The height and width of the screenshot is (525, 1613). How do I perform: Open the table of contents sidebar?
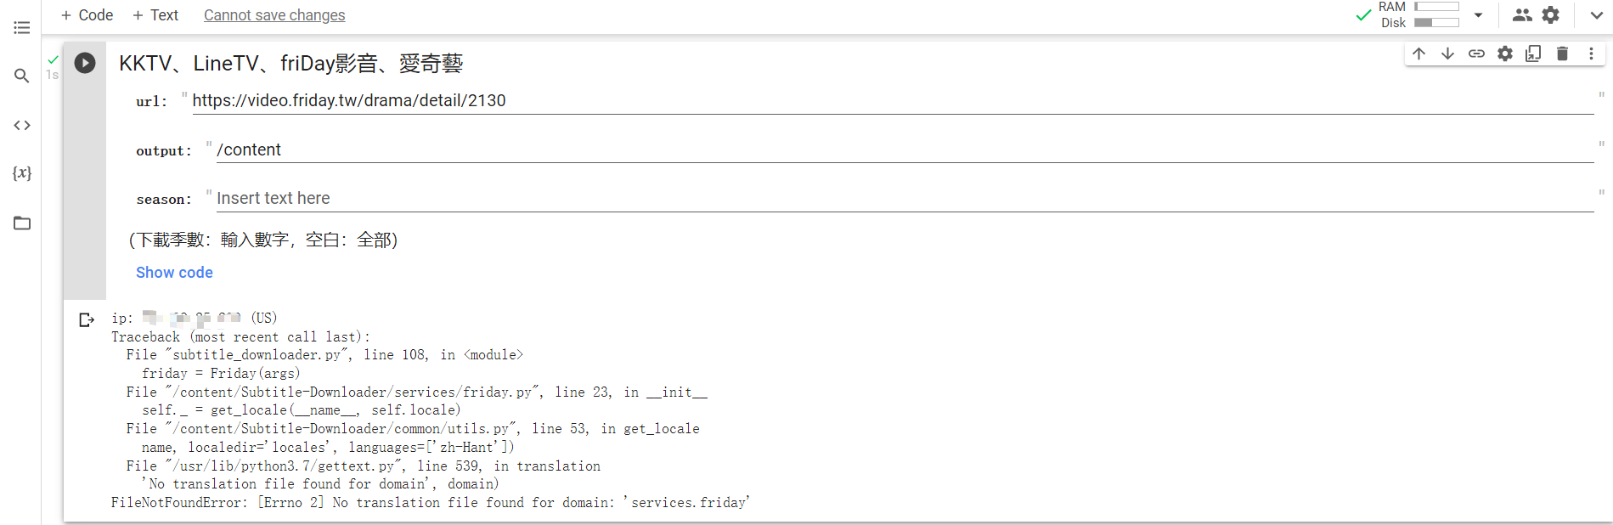(21, 27)
